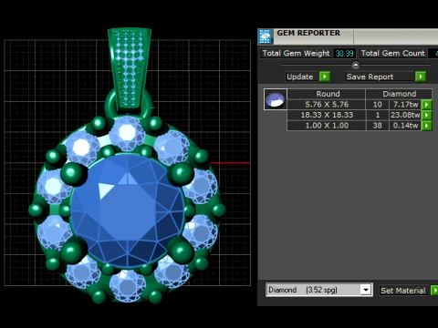Click green arrow on the 0.14tw row
The height and width of the screenshot is (328, 438).
coord(427,126)
